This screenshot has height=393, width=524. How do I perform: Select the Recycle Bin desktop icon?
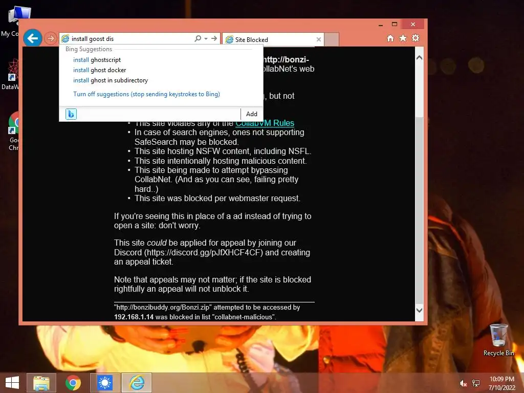498,340
